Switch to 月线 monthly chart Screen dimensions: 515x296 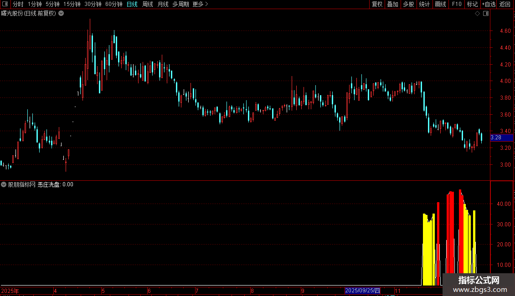(163, 4)
